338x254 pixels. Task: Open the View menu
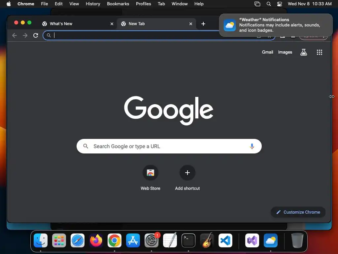click(x=74, y=4)
